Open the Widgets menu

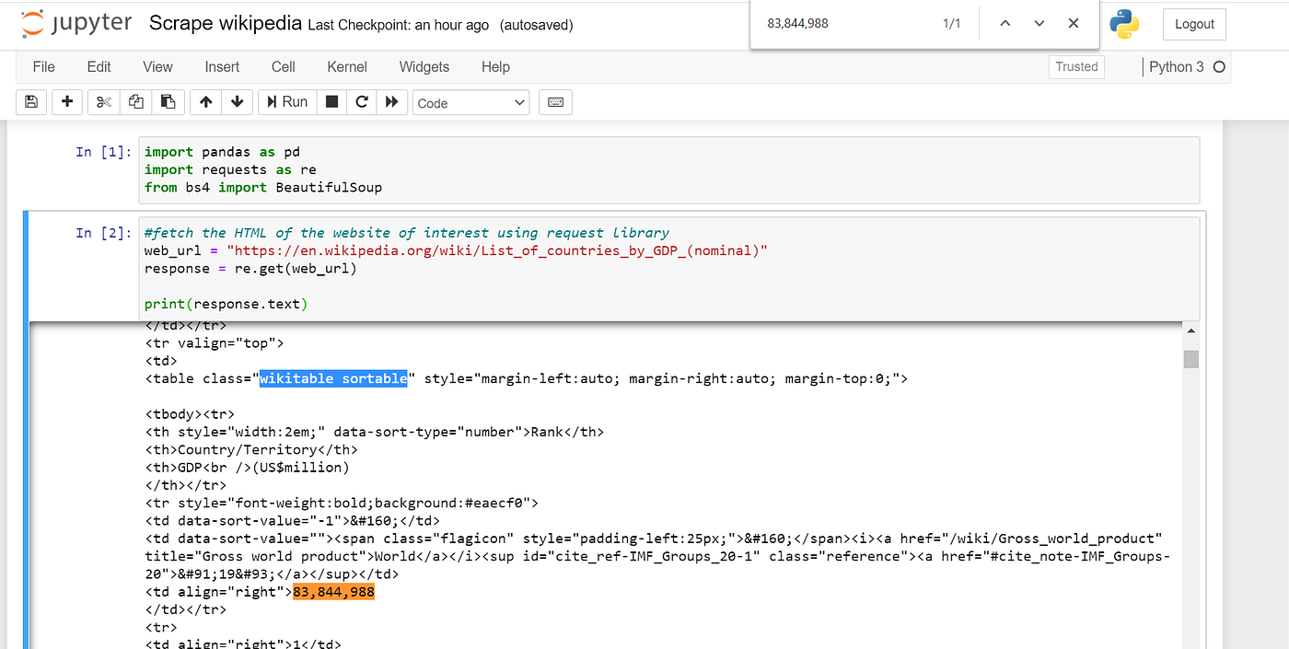424,66
